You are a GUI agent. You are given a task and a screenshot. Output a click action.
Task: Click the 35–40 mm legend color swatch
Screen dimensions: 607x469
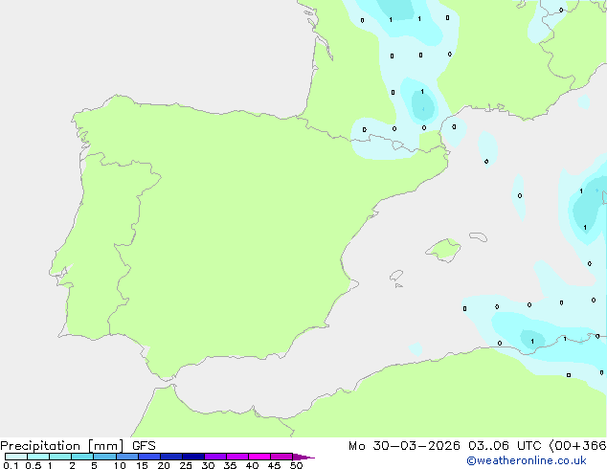[237, 457]
